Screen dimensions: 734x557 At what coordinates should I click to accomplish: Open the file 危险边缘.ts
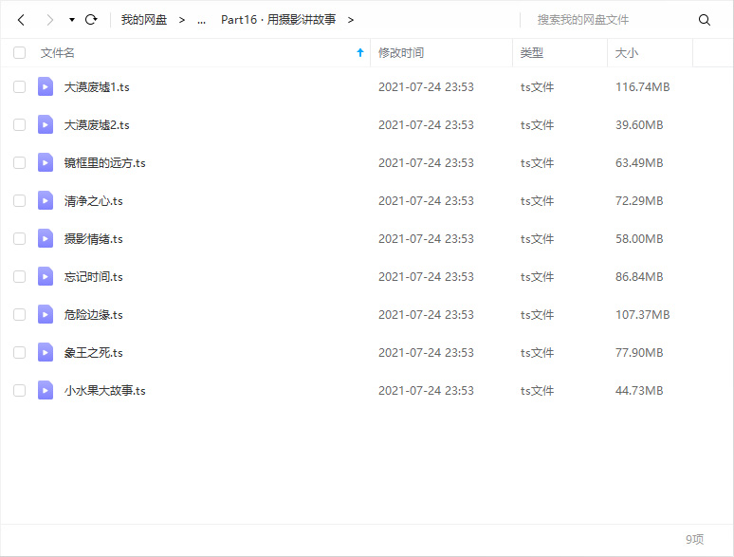tap(93, 314)
